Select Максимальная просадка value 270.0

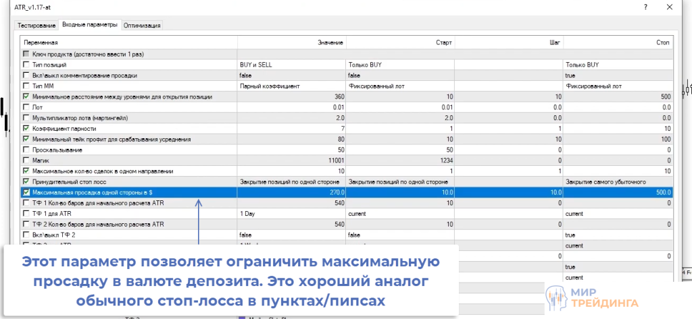click(x=292, y=192)
